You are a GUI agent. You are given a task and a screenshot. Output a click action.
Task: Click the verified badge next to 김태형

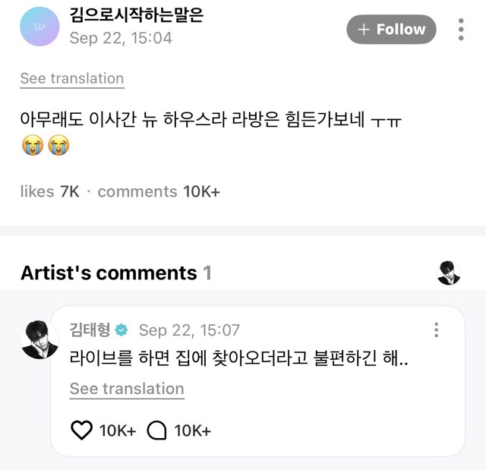(121, 330)
